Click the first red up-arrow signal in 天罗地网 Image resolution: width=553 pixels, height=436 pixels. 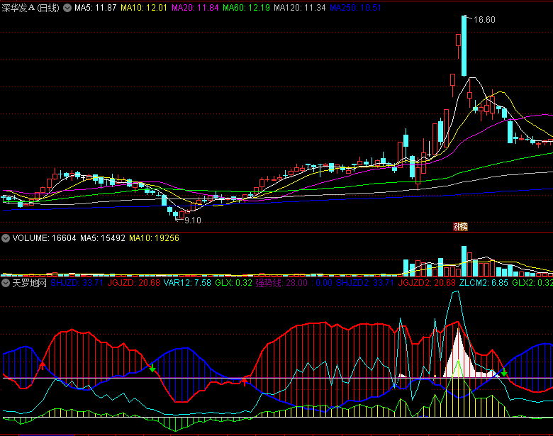point(43,365)
